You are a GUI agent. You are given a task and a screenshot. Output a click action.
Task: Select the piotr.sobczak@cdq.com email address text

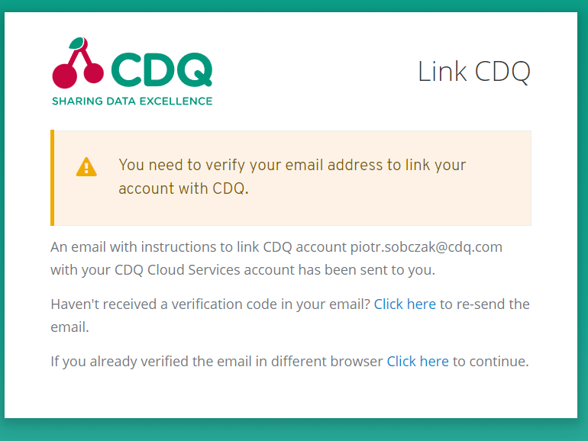click(426, 247)
